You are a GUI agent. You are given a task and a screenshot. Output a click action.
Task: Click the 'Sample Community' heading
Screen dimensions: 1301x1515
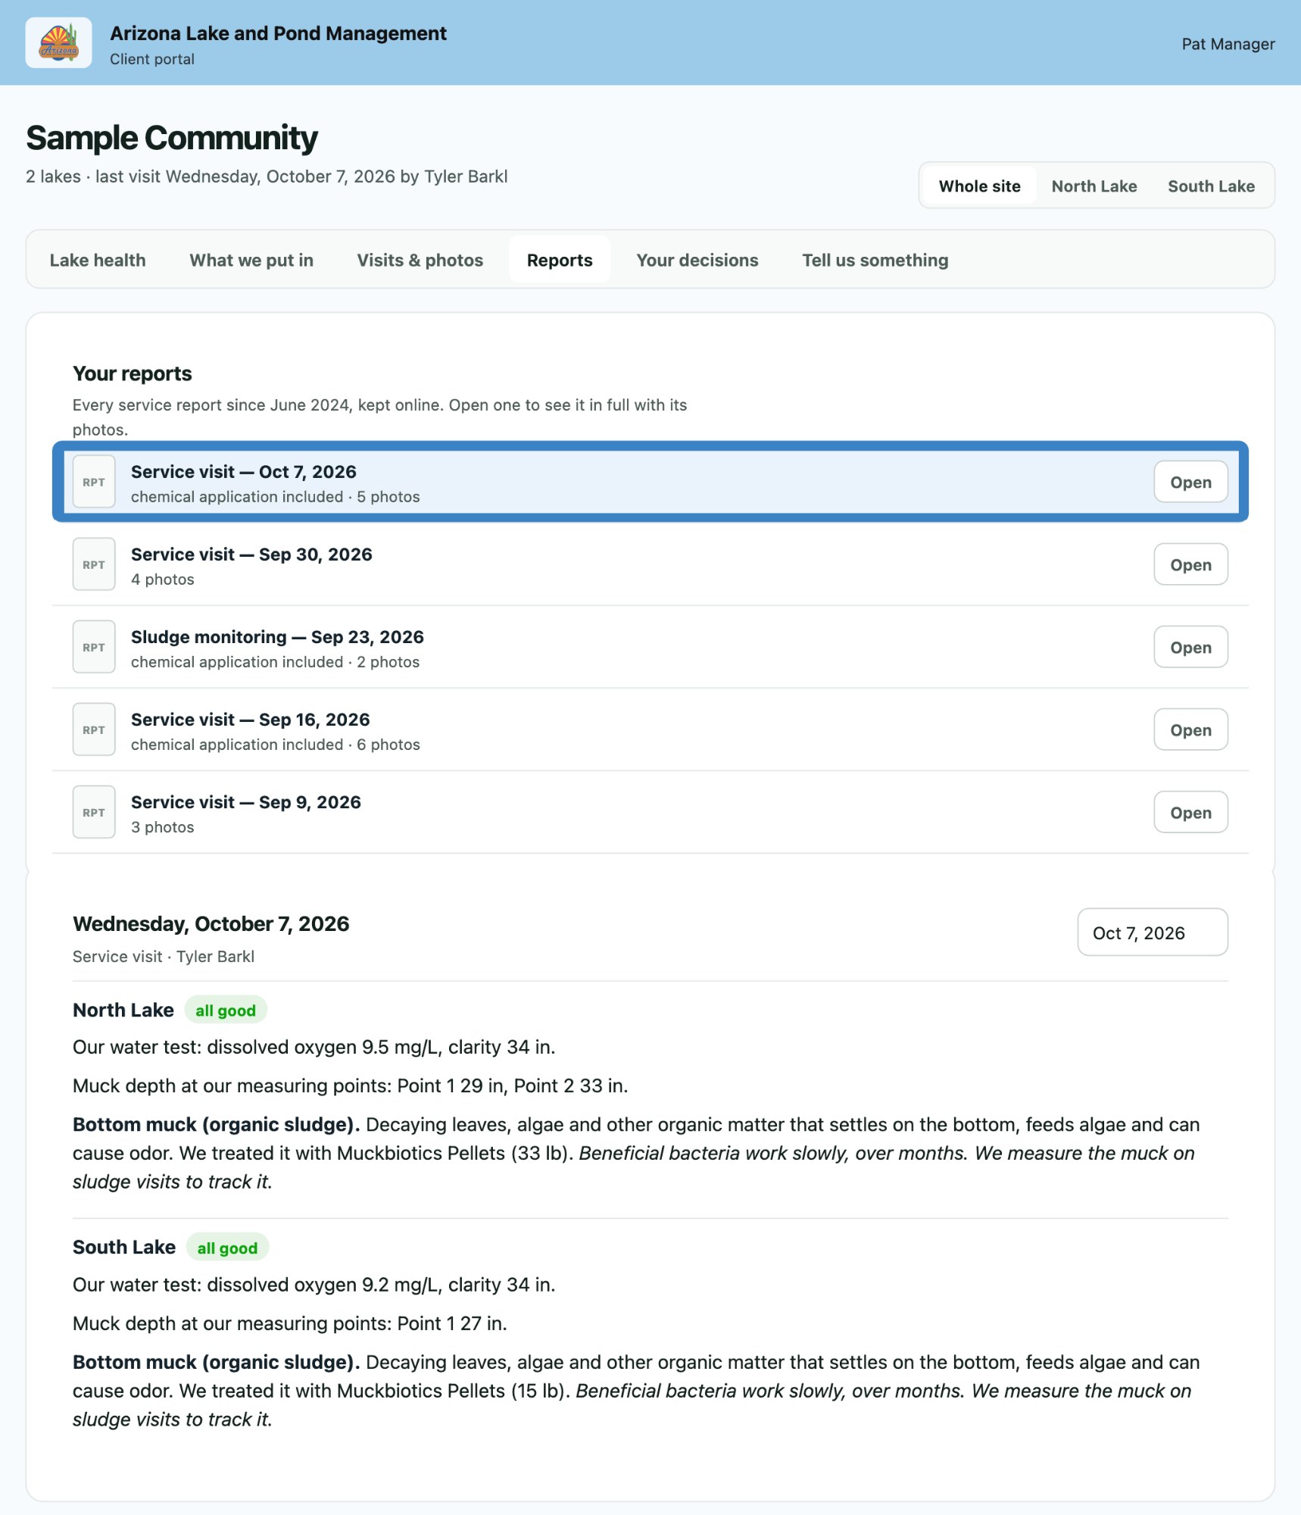(x=172, y=138)
